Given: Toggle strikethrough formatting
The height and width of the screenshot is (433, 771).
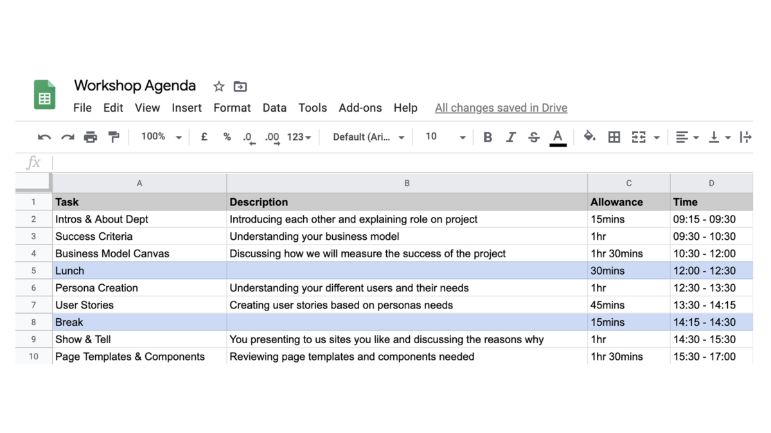Looking at the screenshot, I should click(x=533, y=137).
